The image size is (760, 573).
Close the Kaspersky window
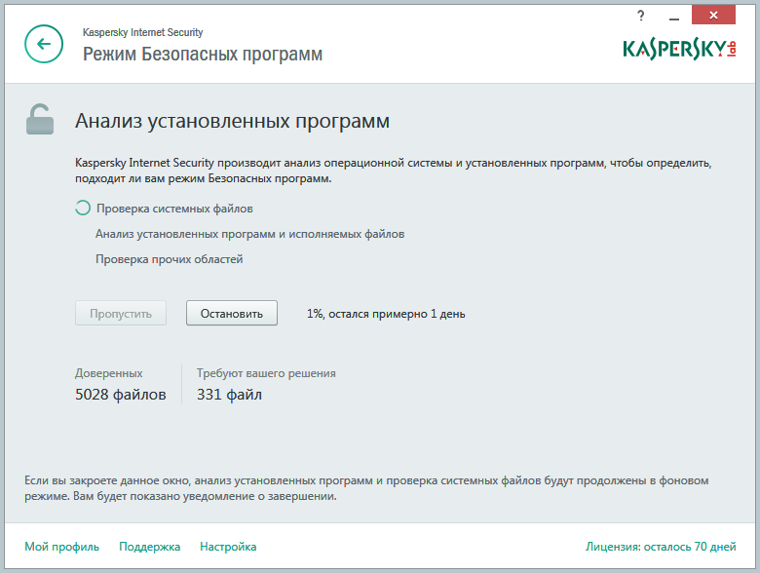713,15
